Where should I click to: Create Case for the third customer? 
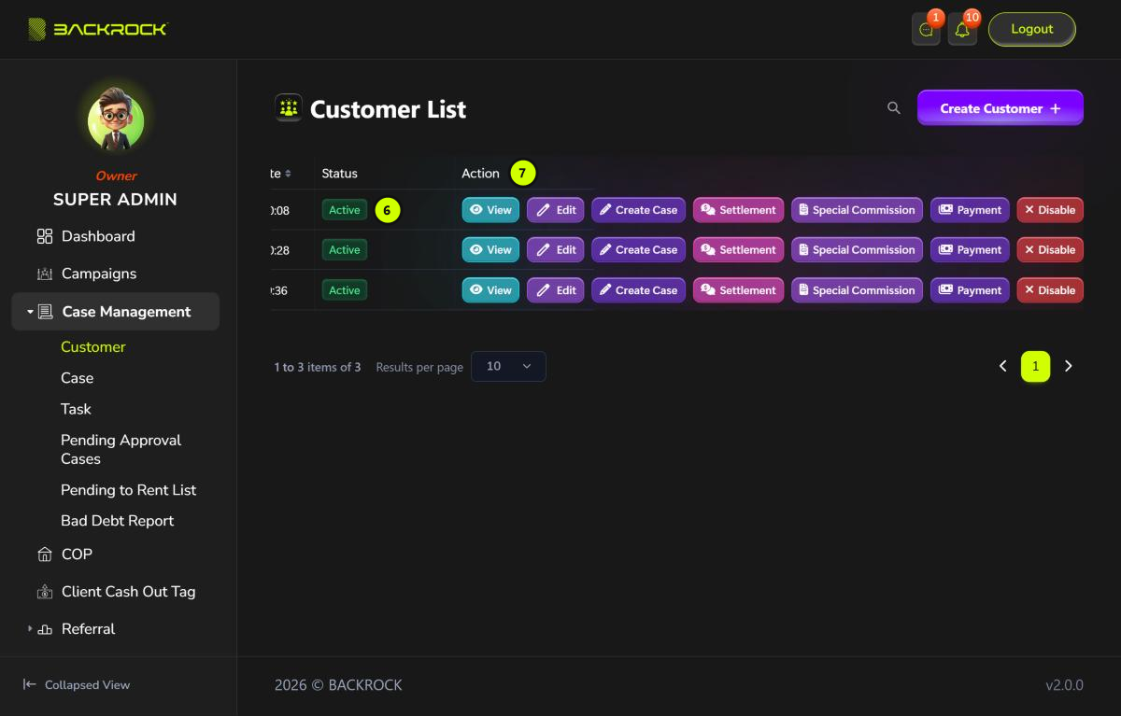point(639,290)
